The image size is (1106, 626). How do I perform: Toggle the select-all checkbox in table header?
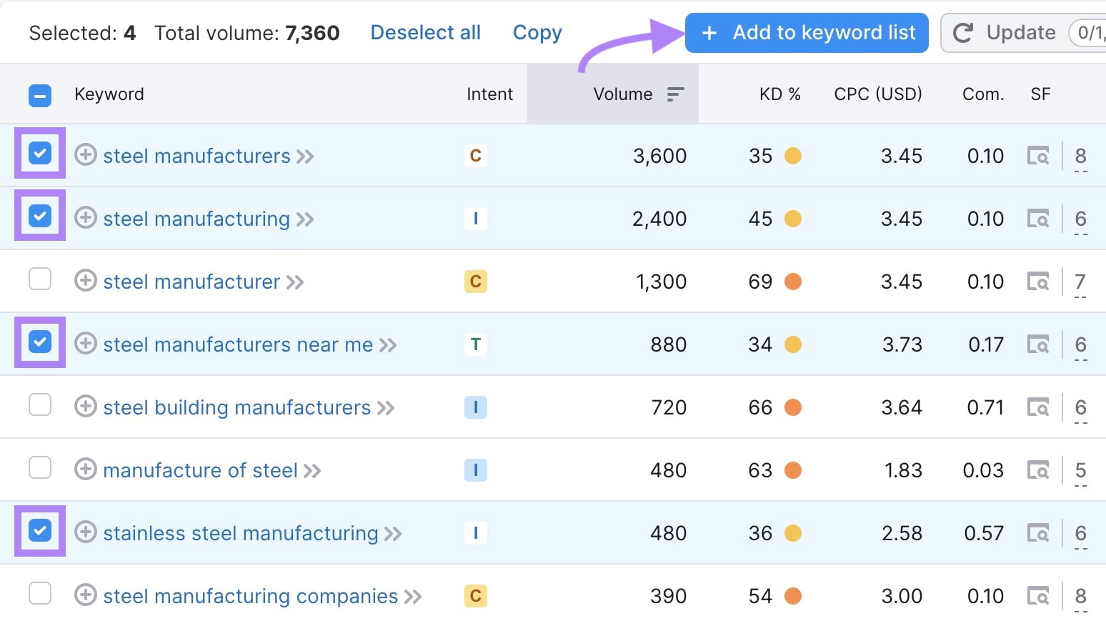[x=40, y=95]
